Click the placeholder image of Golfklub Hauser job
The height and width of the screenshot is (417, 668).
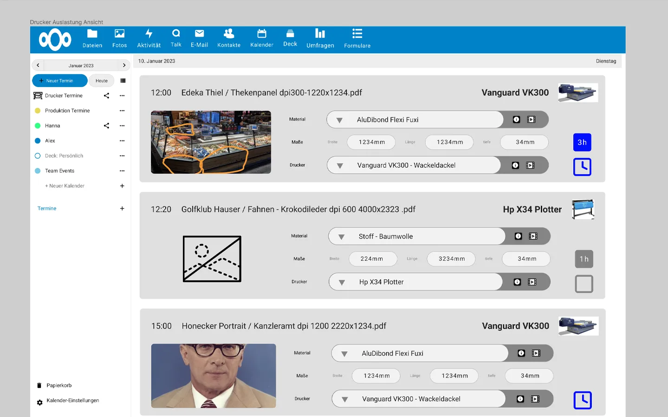pyautogui.click(x=212, y=259)
